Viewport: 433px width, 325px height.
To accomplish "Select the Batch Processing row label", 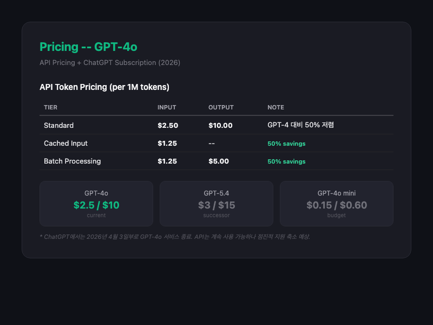I will tap(72, 161).
